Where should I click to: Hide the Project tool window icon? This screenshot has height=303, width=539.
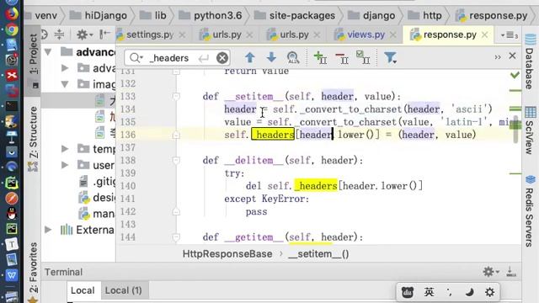(104, 35)
